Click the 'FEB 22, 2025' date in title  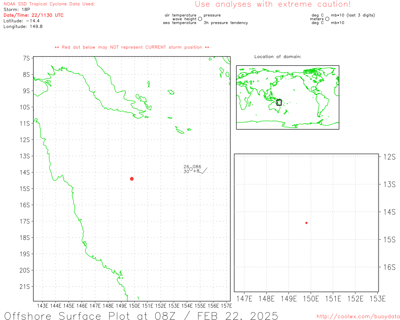coord(237,316)
